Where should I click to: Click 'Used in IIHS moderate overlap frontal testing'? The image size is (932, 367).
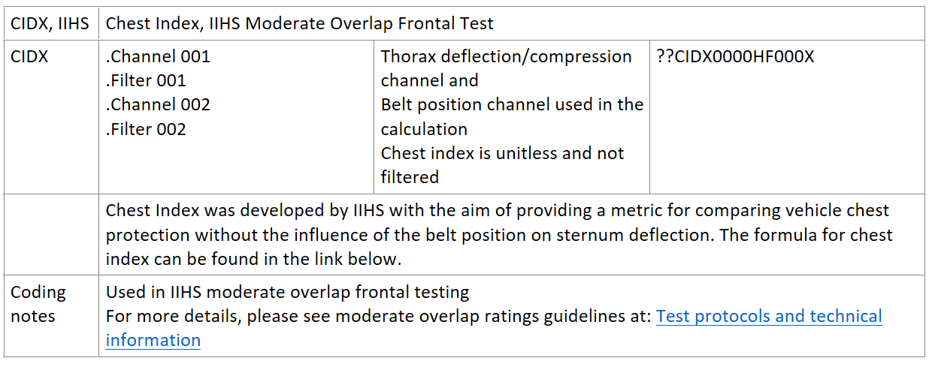click(x=287, y=292)
